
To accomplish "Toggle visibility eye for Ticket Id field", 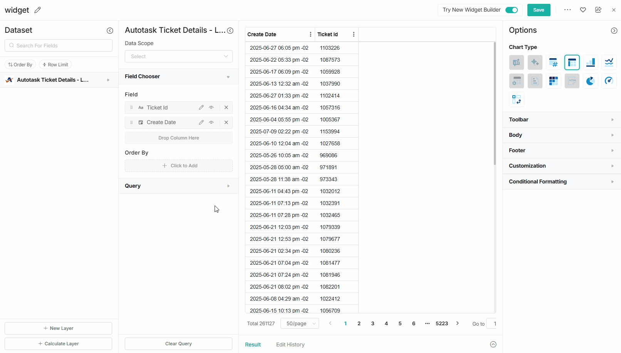I will click(x=211, y=108).
